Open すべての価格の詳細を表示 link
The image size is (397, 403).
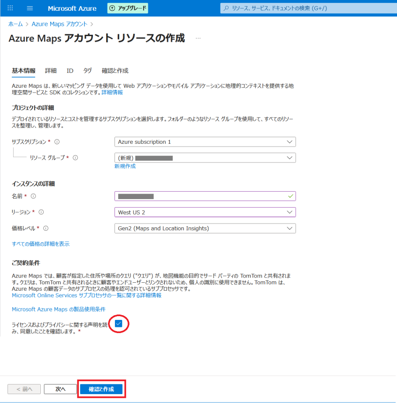click(x=40, y=244)
